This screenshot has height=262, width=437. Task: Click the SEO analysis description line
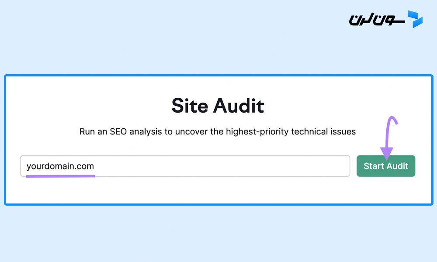[218, 131]
